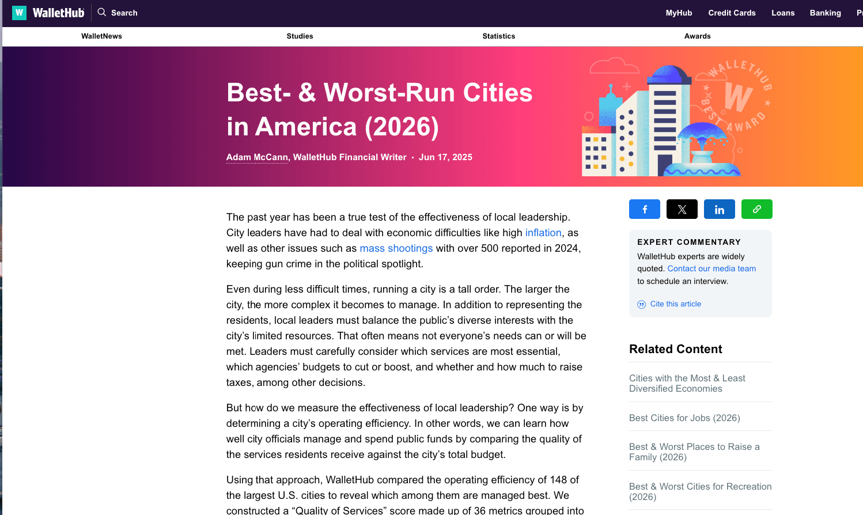Follow the mass shootings link

(396, 248)
